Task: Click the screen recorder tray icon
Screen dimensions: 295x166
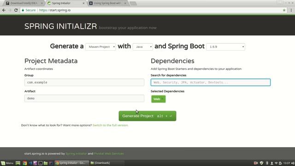Action: point(256,163)
